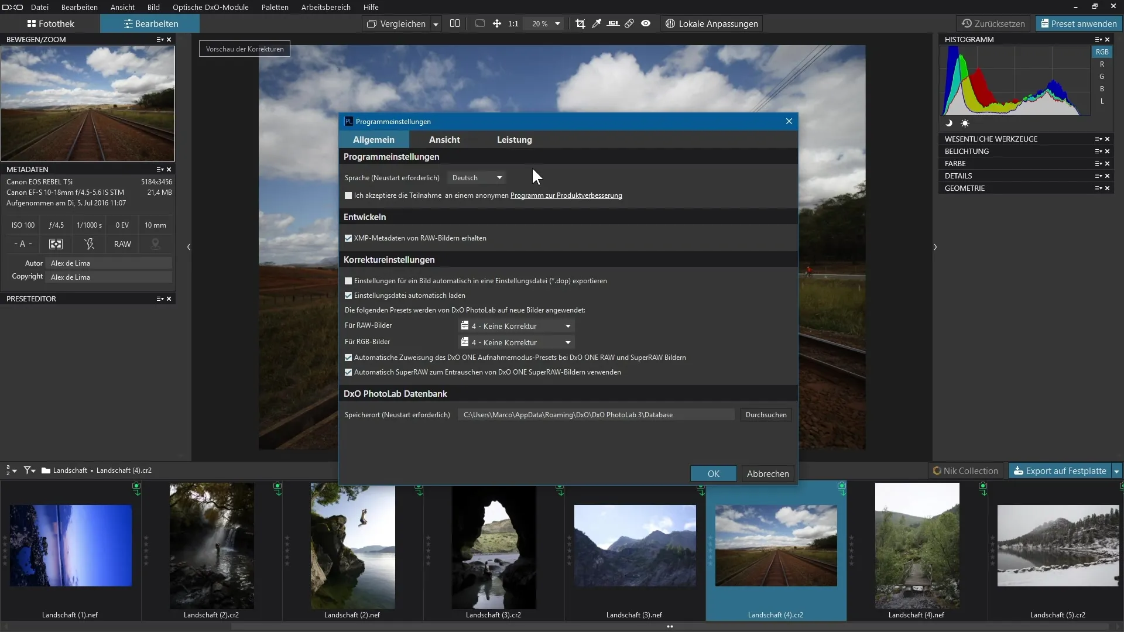Collapse the left panel arrow

click(x=189, y=247)
